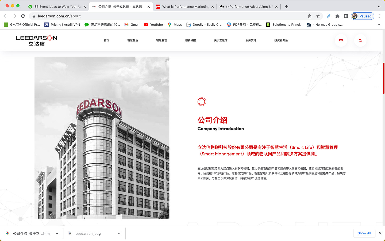Expand options for the 公司介绍 html download

57,234
